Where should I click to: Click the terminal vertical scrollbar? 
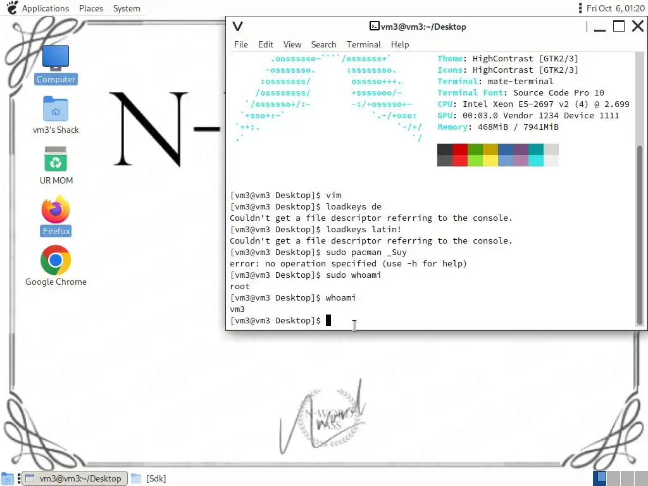[x=640, y=235]
